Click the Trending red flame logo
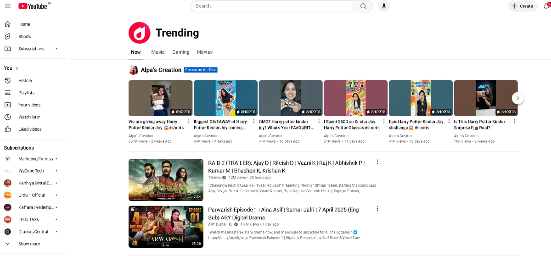The height and width of the screenshot is (256, 551). pyautogui.click(x=140, y=33)
